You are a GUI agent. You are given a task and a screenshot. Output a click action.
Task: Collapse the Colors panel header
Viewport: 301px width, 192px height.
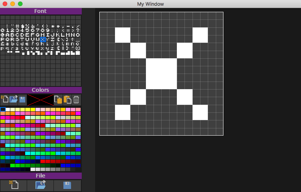(x=40, y=90)
